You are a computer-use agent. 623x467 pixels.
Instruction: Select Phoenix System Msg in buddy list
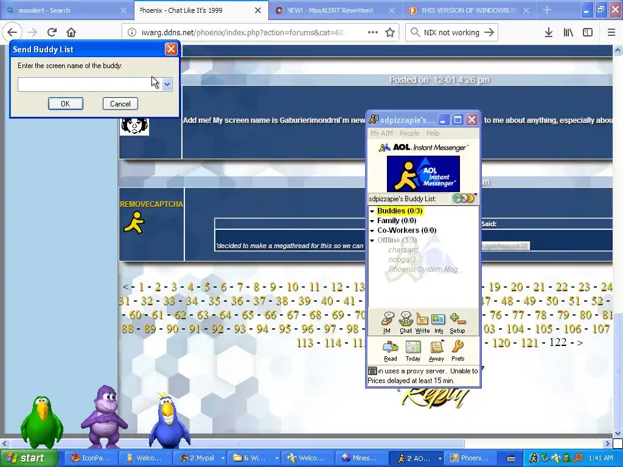click(423, 269)
